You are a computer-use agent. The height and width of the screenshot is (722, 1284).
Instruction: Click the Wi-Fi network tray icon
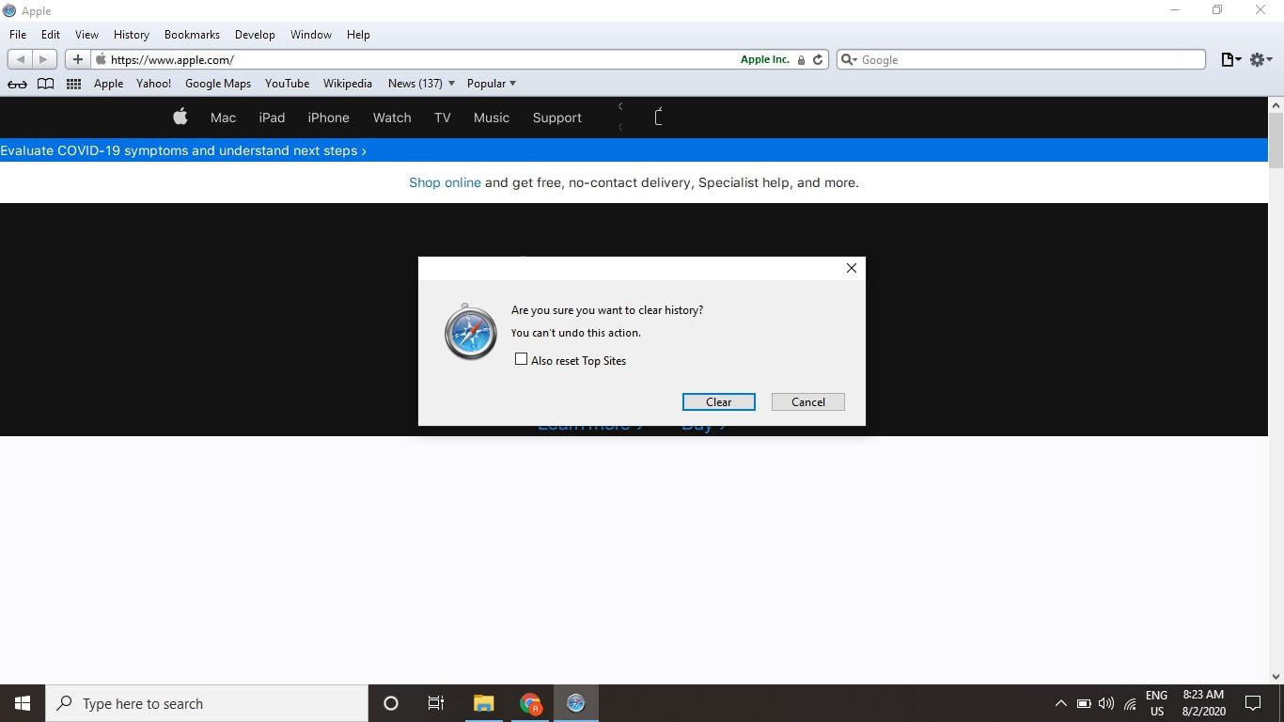tap(1130, 703)
